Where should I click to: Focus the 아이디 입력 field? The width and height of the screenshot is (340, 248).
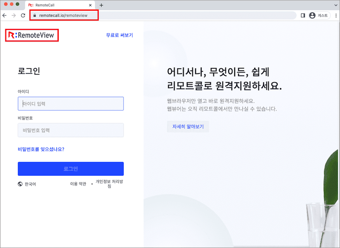point(71,104)
